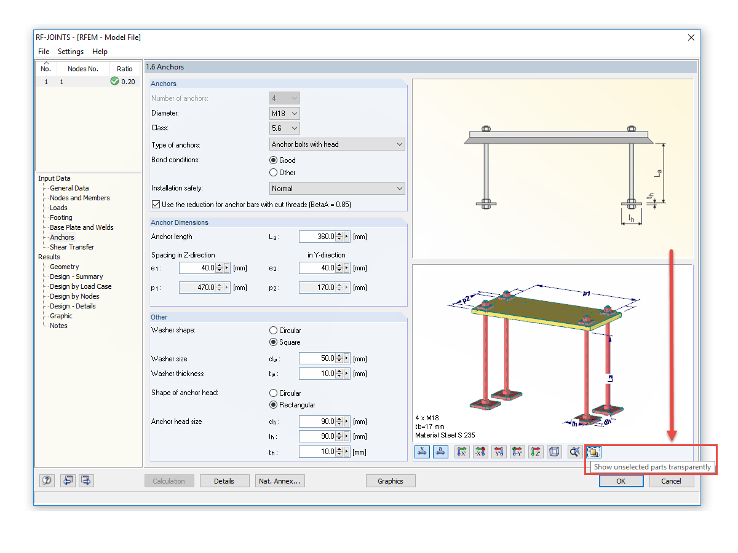
Task: Choose Rectangular shape of anchor head
Action: (x=274, y=405)
